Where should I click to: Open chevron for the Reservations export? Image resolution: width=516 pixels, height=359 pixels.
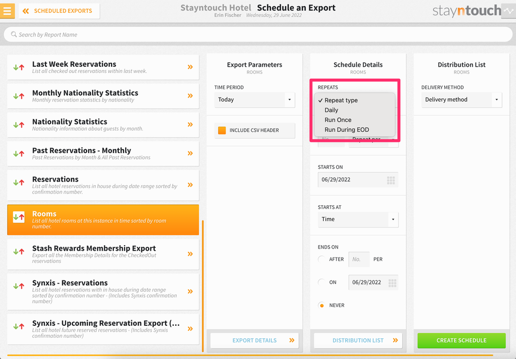click(190, 185)
